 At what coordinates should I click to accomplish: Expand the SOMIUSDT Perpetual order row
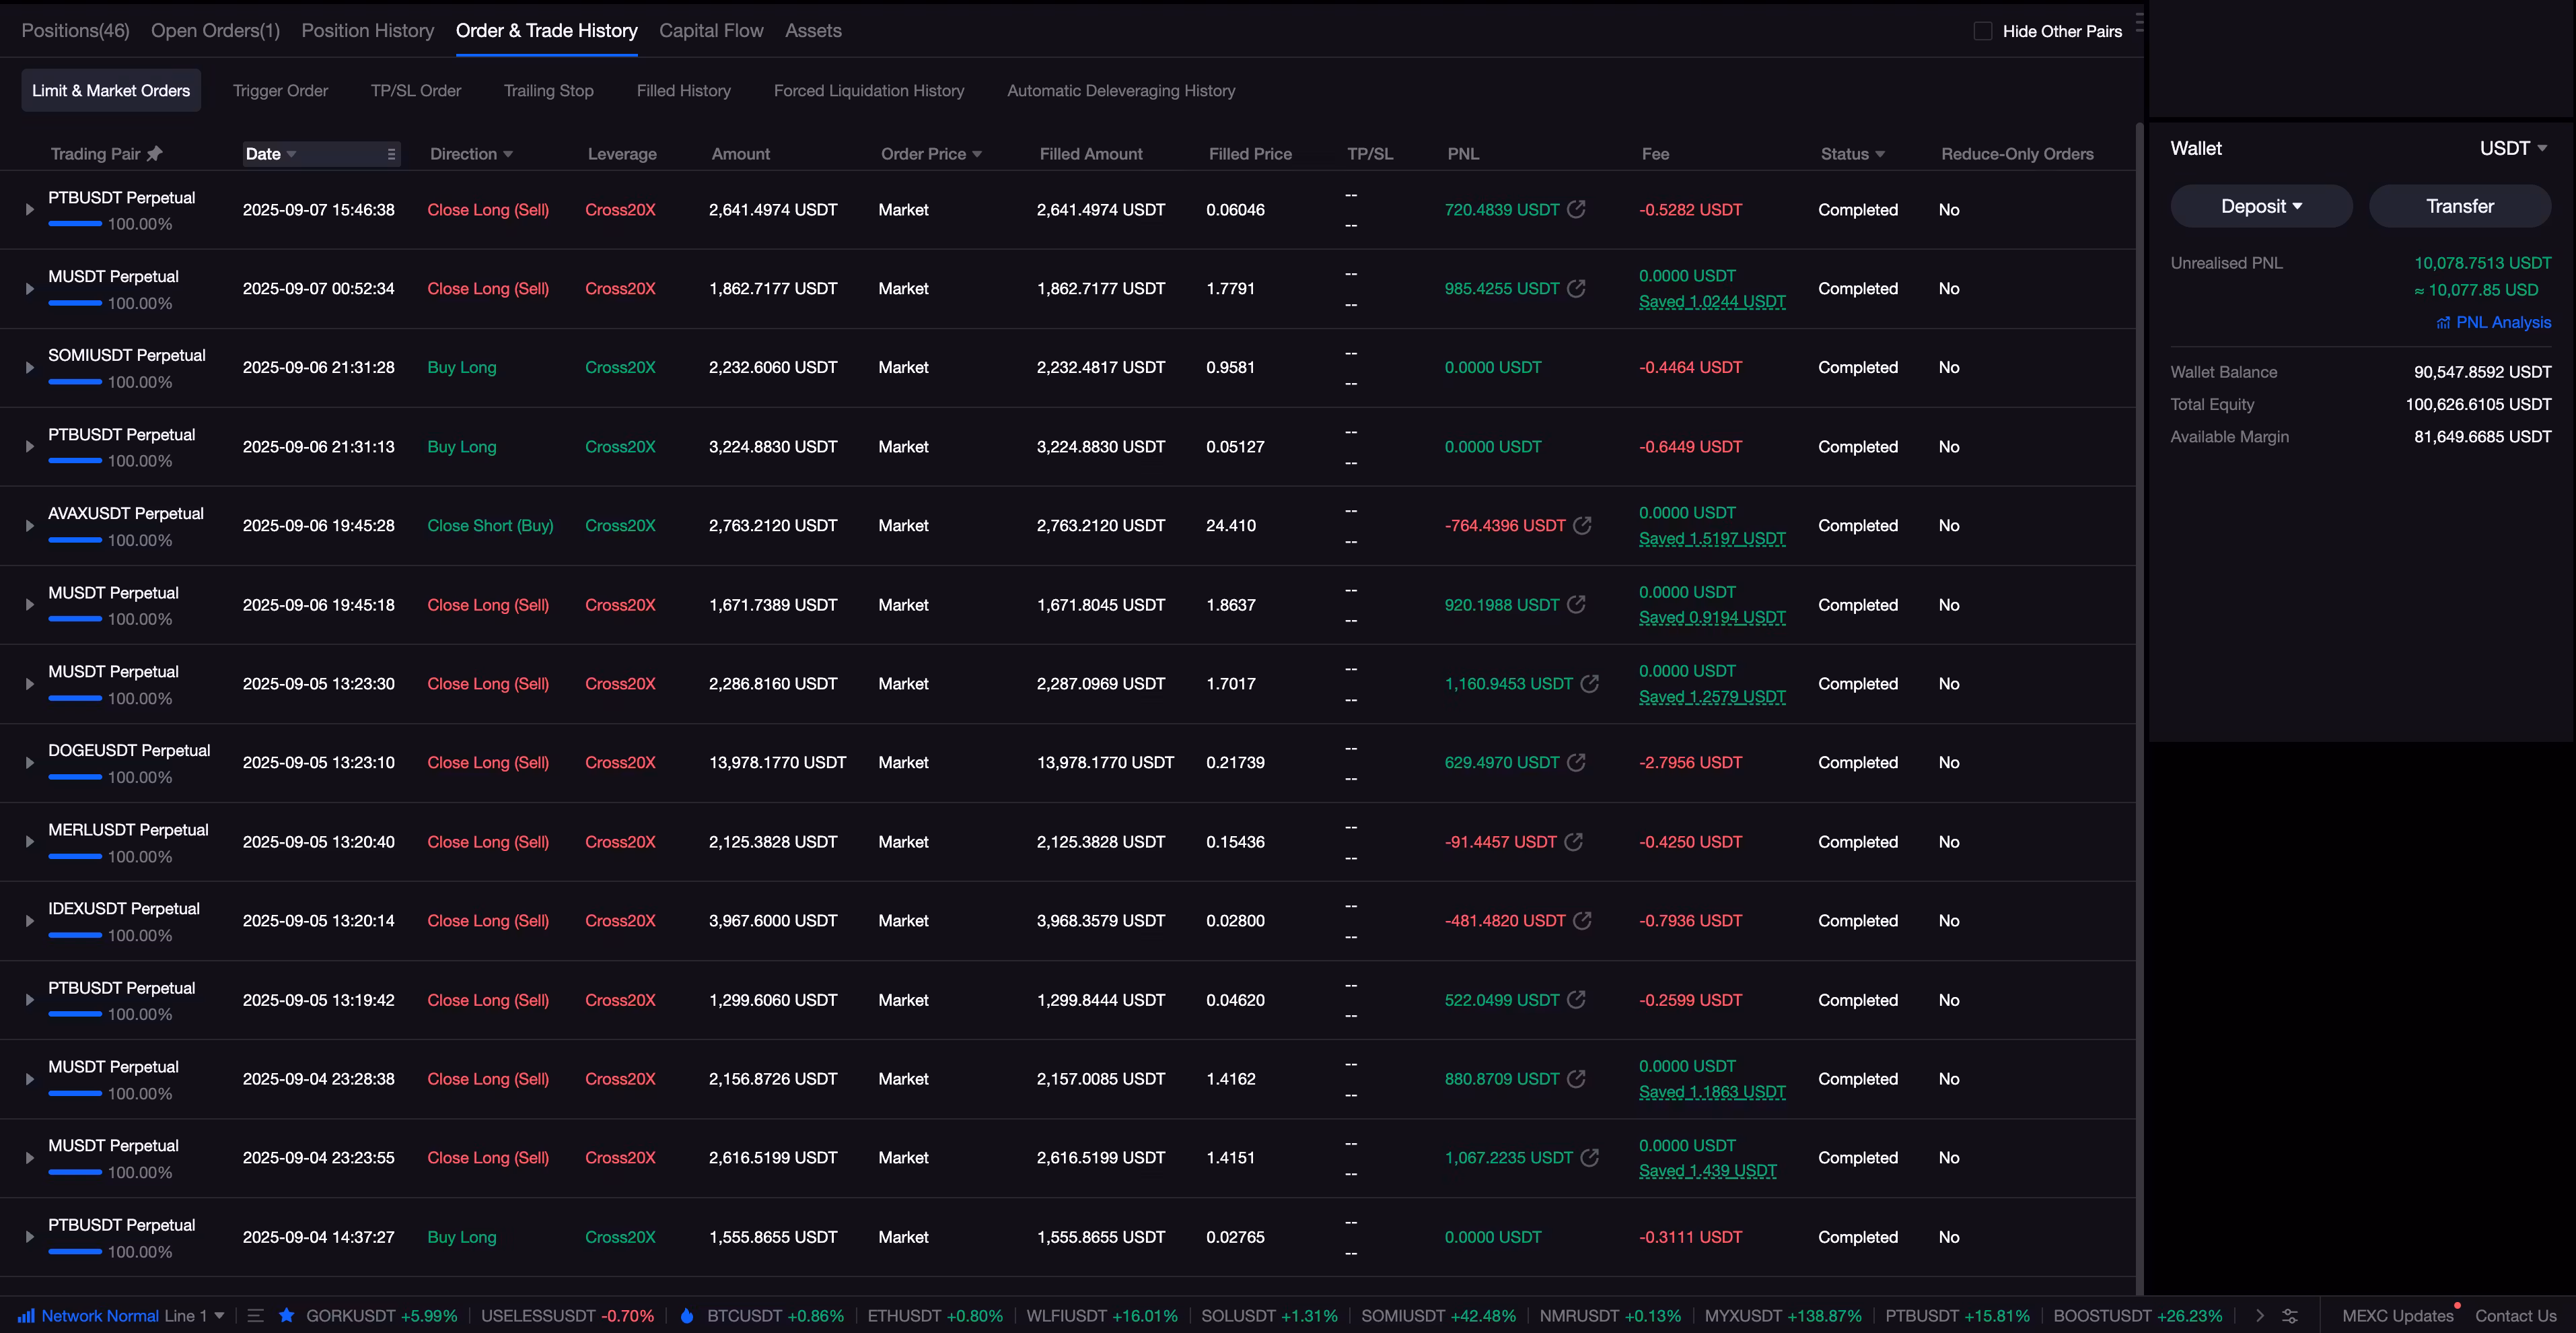(x=29, y=368)
